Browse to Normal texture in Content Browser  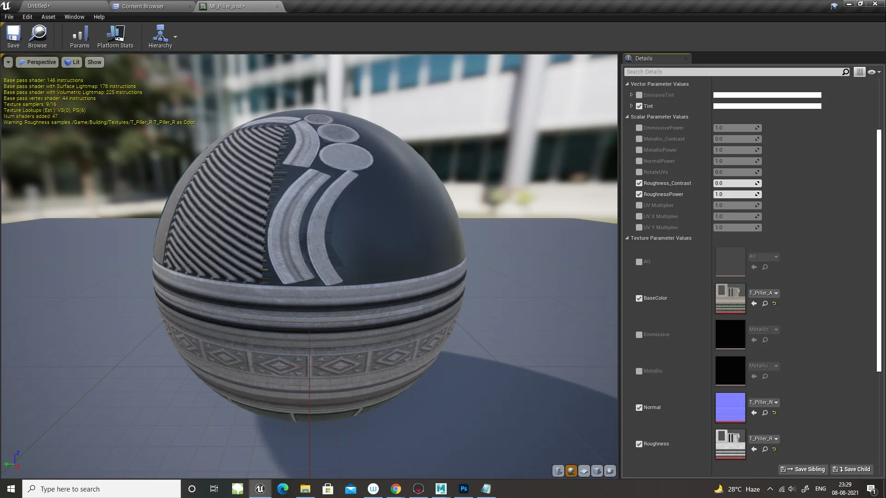point(765,413)
